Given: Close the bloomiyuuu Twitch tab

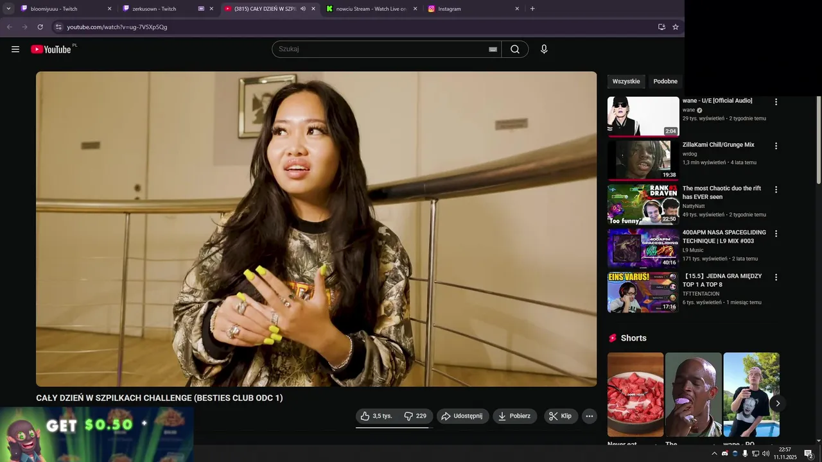Looking at the screenshot, I should 109,9.
